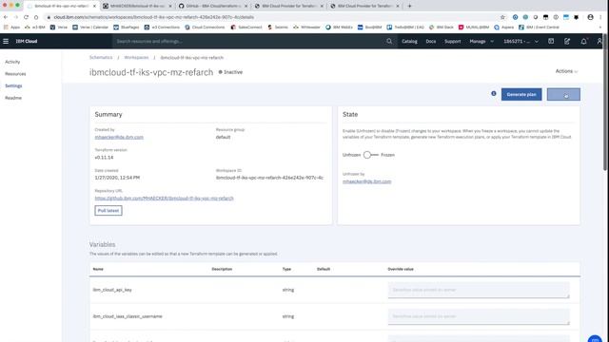Viewport: 609px width, 342px height.
Task: Open the Readme page in sidebar
Action: point(13,98)
